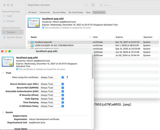This screenshot has height=130, width=160.
Task: Open the info button in Keychain Access toolbar
Action: click(93, 5)
